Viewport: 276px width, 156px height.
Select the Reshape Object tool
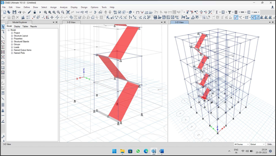(3, 32)
